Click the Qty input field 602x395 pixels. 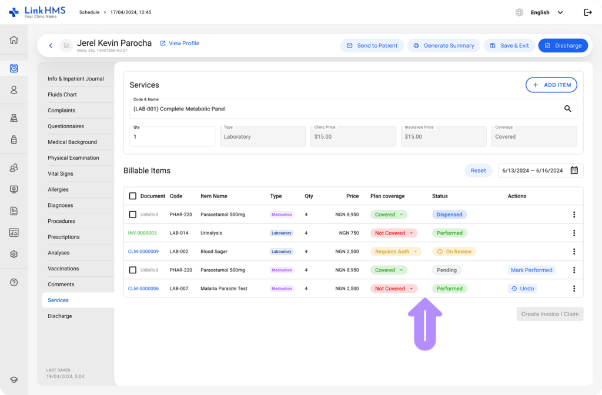[x=172, y=136]
